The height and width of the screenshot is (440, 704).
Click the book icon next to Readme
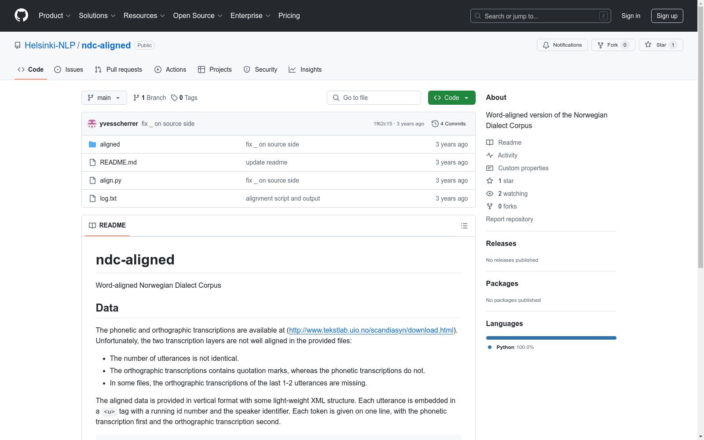(x=490, y=143)
